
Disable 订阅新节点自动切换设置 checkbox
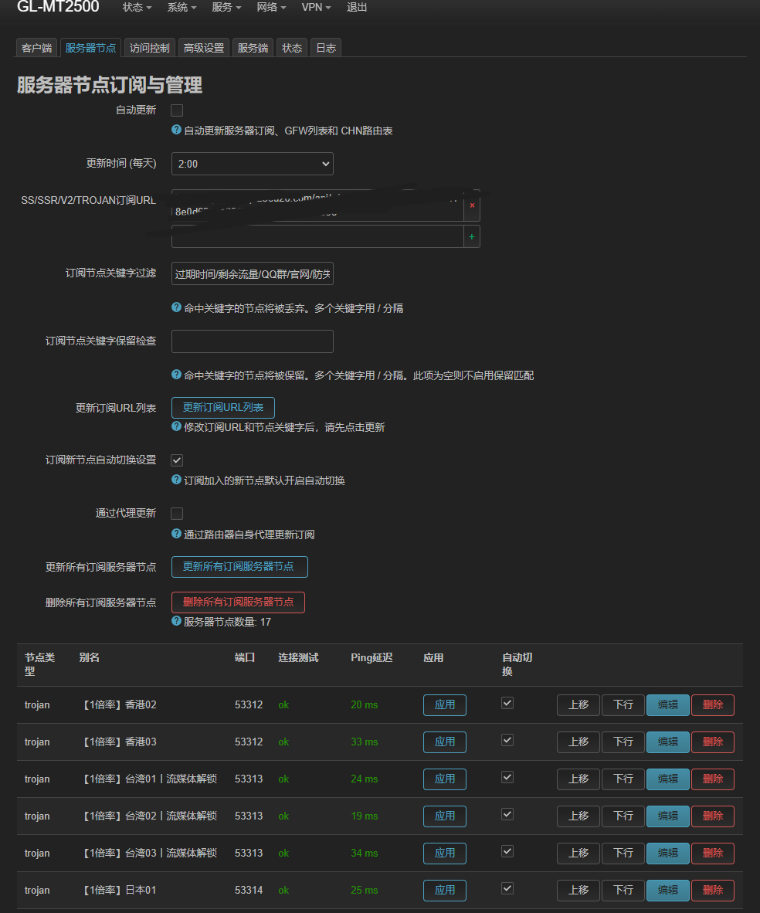pyautogui.click(x=177, y=460)
